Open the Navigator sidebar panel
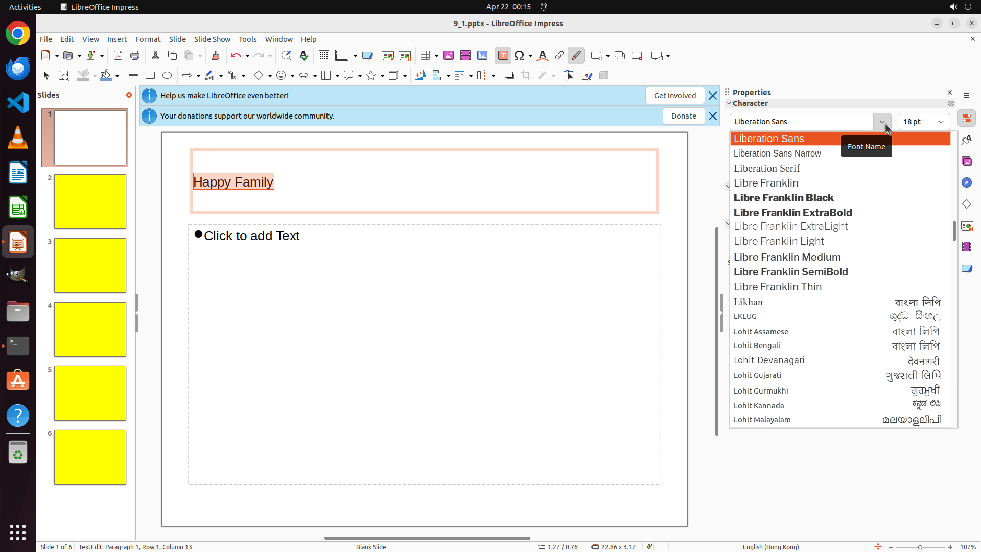 (967, 183)
